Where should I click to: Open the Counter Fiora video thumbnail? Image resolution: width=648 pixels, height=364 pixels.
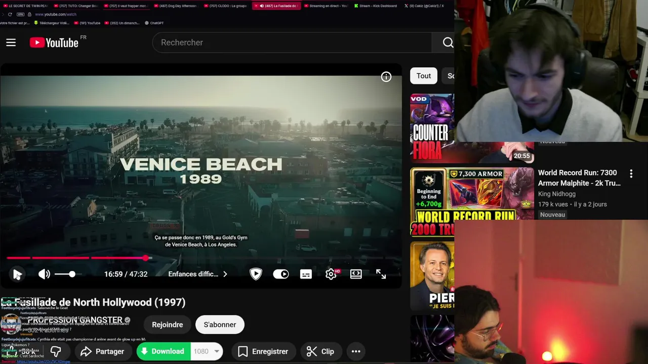point(432,127)
